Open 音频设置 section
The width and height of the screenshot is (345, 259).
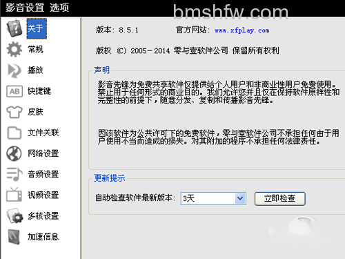(x=43, y=174)
